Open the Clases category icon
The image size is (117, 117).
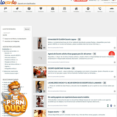coord(5,9)
